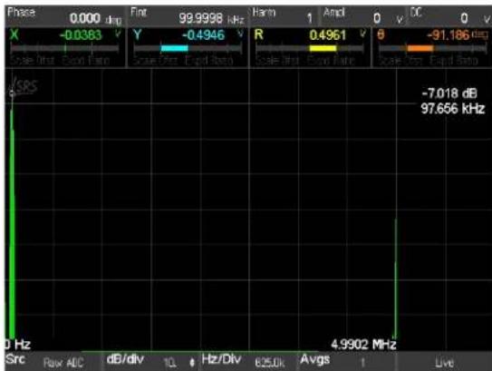
Task: Tap the θ phase value -91.186
Action: 449,34
